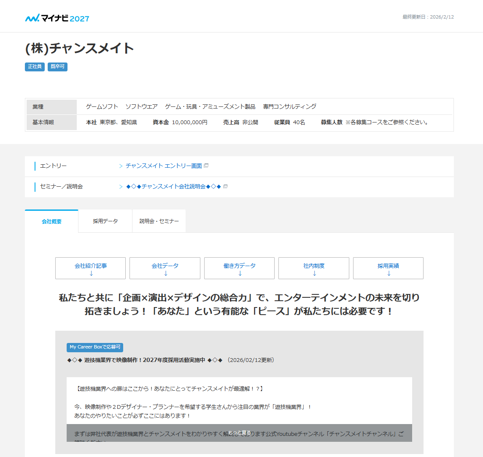Viewport: 483px width, 457px height.
Task: Open external-window icon beside エントリー画面 link
Action: pyautogui.click(x=206, y=166)
